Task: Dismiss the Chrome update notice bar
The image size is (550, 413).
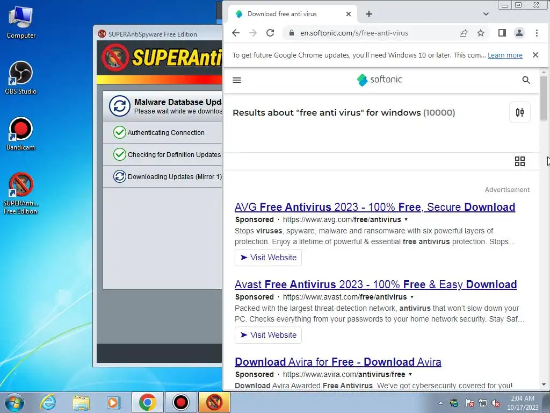Action: pyautogui.click(x=535, y=55)
